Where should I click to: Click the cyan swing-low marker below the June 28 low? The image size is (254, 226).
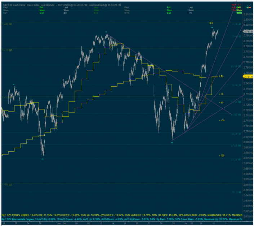pyautogui.click(x=172, y=143)
